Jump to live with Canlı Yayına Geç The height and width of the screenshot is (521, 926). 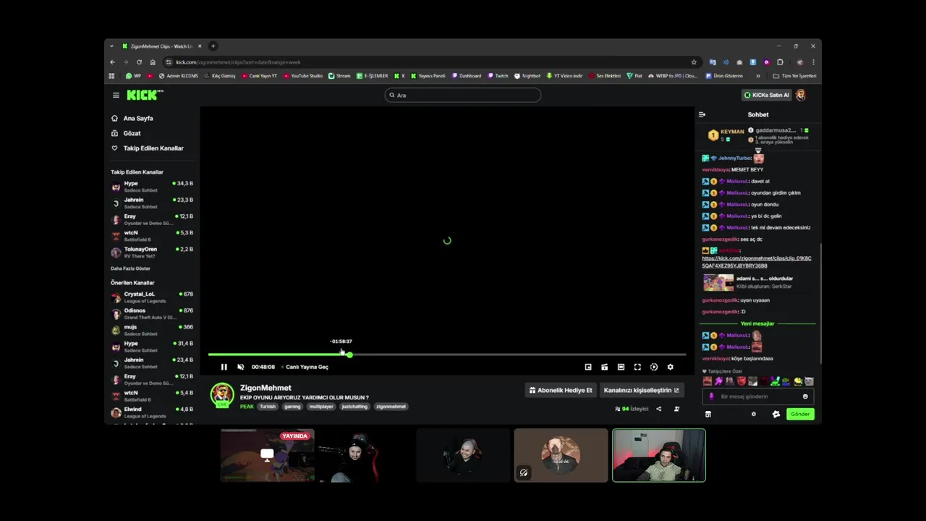click(x=307, y=367)
